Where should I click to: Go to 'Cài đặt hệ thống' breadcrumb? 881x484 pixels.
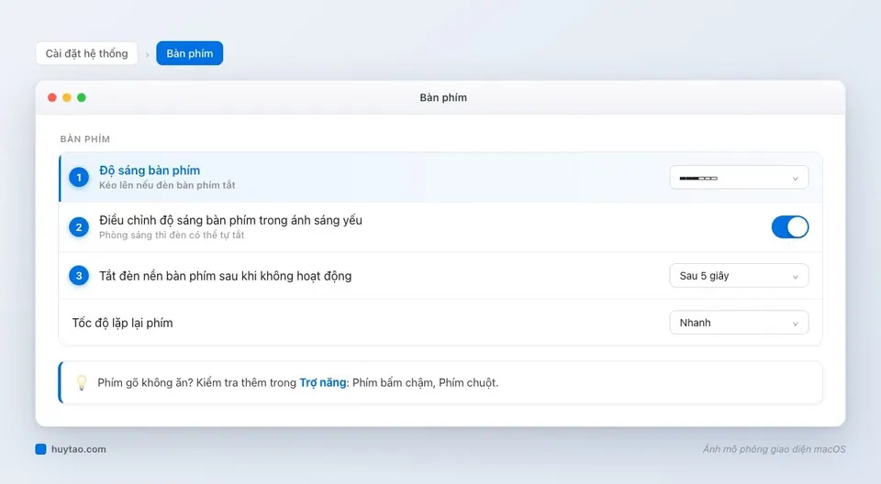coord(86,53)
